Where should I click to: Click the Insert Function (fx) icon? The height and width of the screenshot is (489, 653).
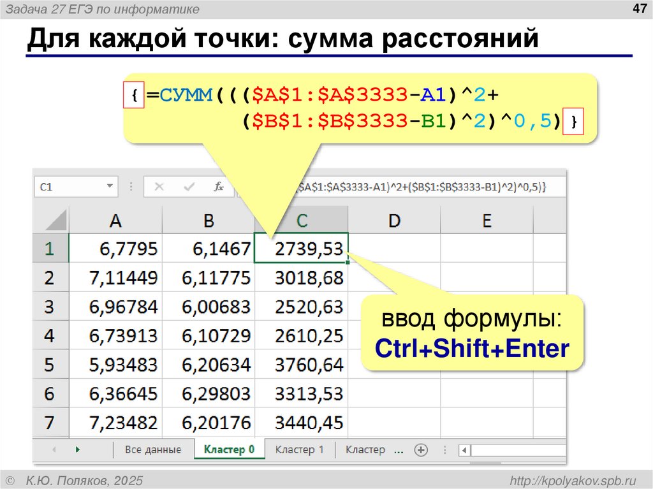click(219, 187)
